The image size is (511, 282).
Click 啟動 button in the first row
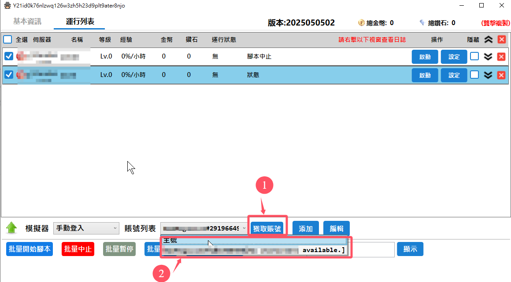pyautogui.click(x=425, y=57)
